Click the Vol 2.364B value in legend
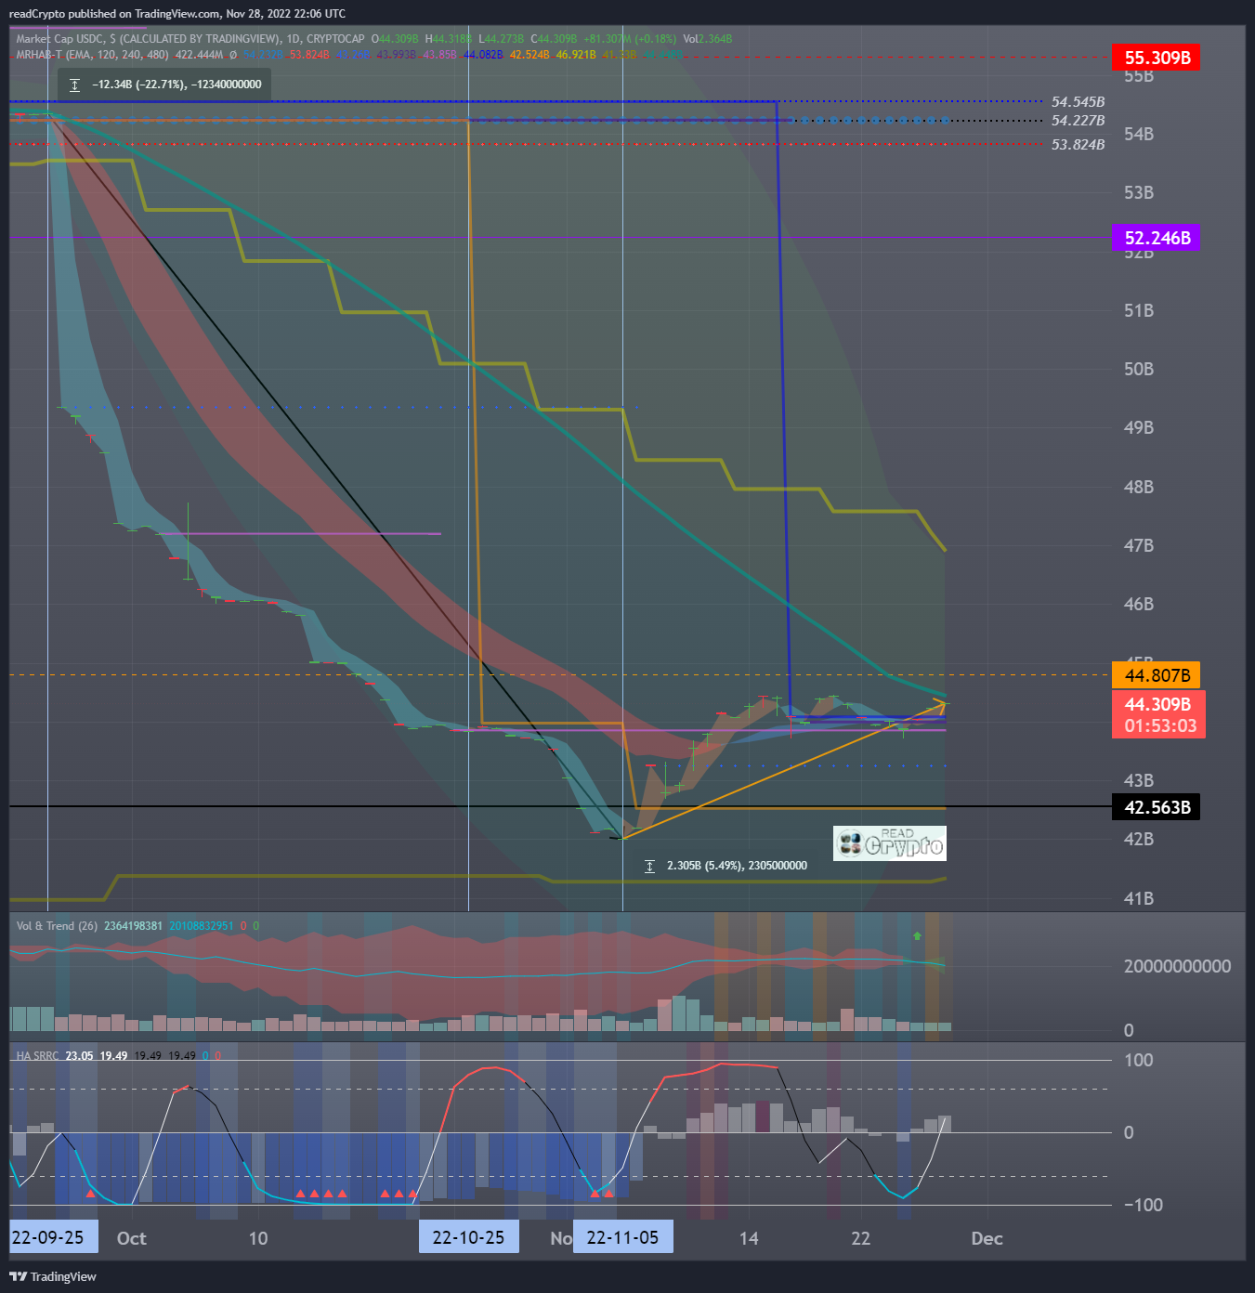This screenshot has width=1255, height=1293. point(708,39)
